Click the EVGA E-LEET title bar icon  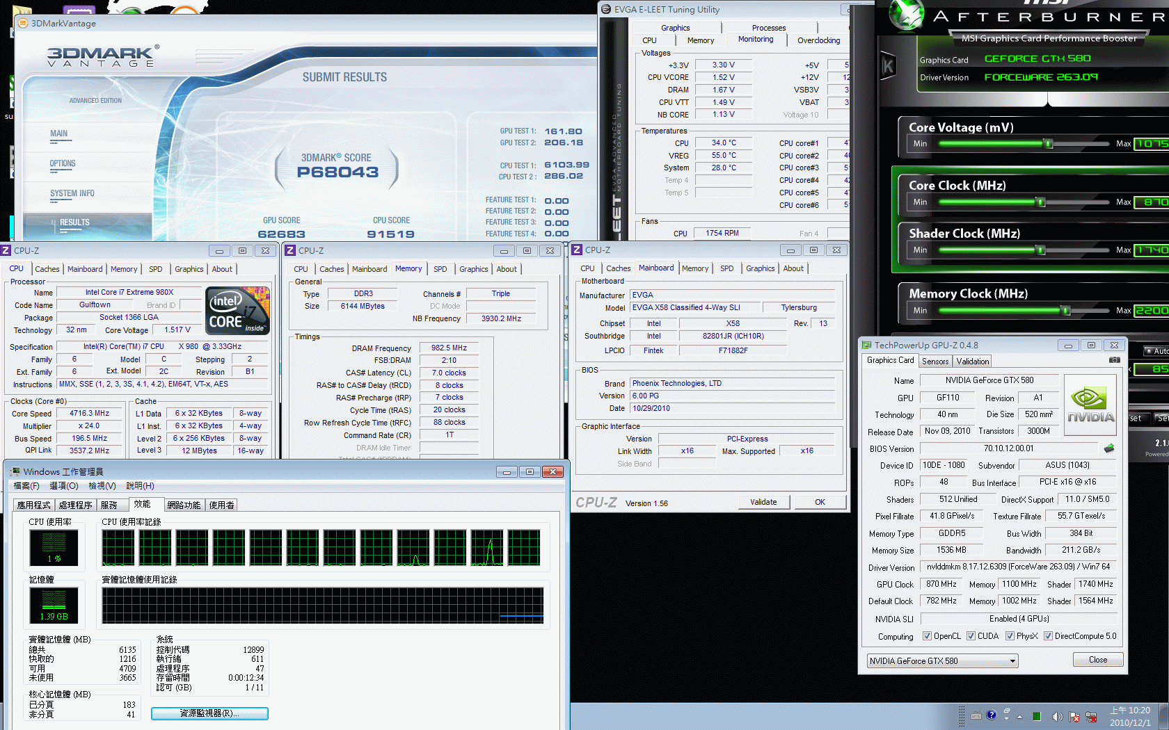605,10
